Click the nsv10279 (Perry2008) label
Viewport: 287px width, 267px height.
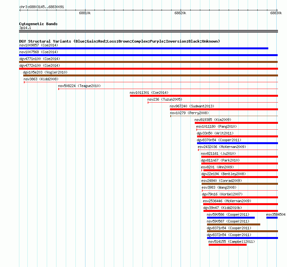(x=189, y=113)
